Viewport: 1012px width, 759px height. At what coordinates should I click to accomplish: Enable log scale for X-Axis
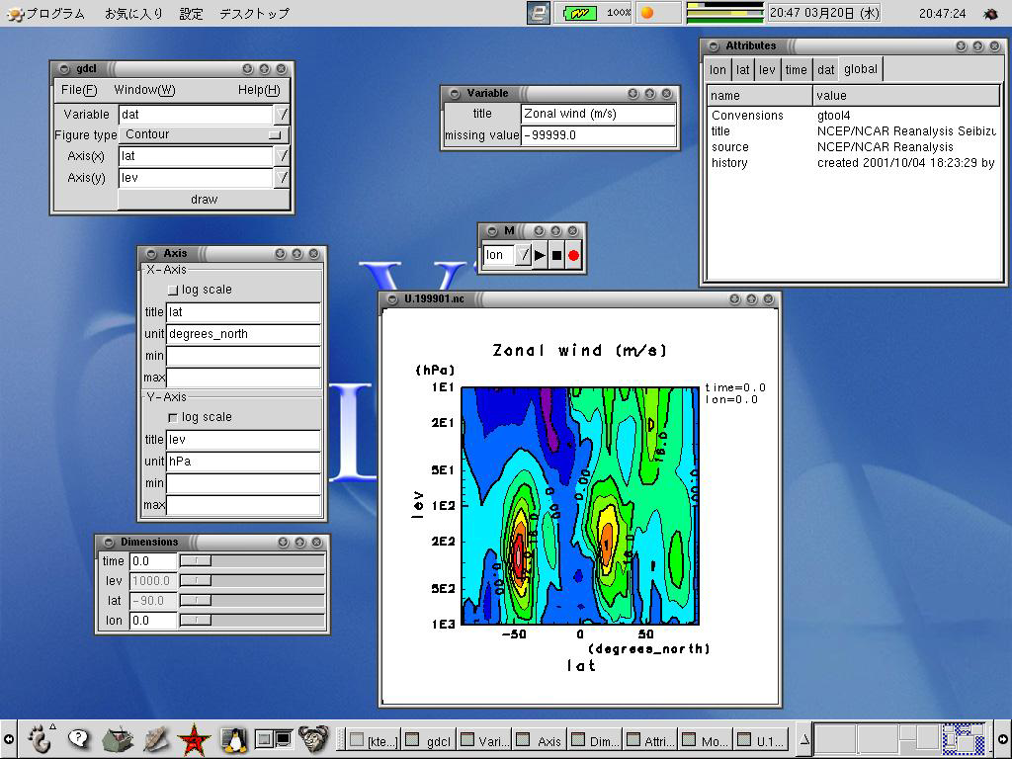pyautogui.click(x=173, y=290)
